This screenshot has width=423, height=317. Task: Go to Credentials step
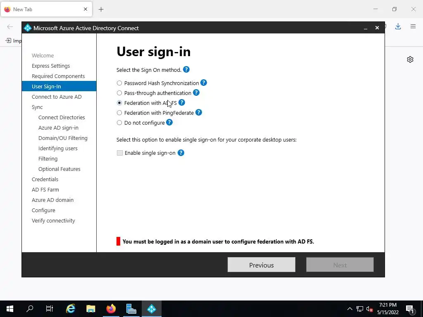pyautogui.click(x=45, y=179)
